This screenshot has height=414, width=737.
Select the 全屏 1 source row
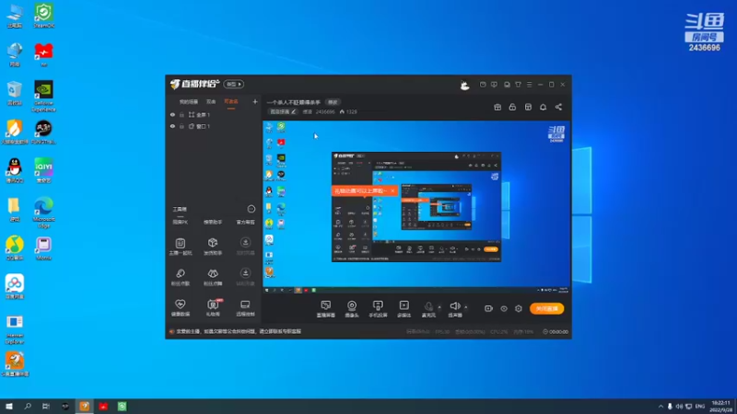pos(214,114)
